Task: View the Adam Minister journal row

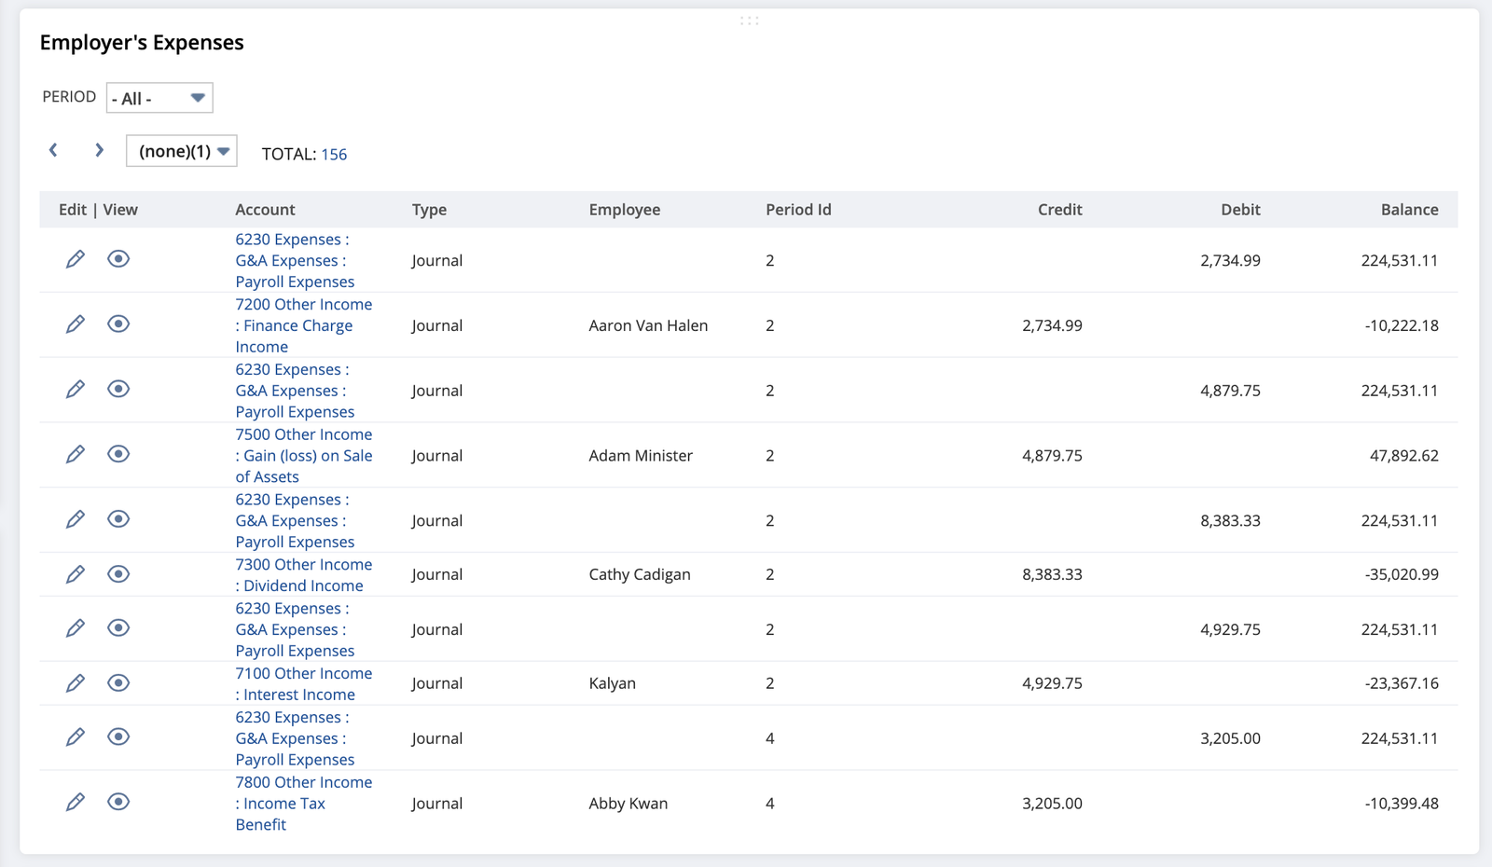Action: click(118, 454)
